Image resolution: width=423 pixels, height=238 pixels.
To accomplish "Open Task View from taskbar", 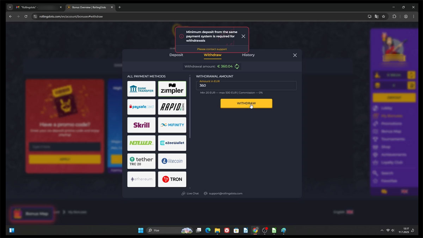I will [199, 230].
